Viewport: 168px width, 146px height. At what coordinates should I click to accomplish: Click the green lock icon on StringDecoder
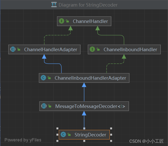[69, 135]
